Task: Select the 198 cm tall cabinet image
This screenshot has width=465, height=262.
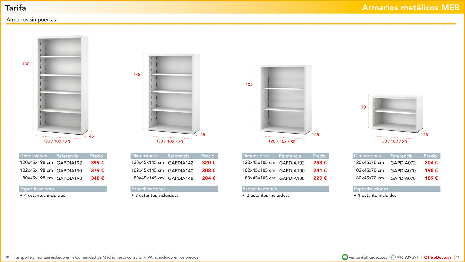Action: pos(62,85)
